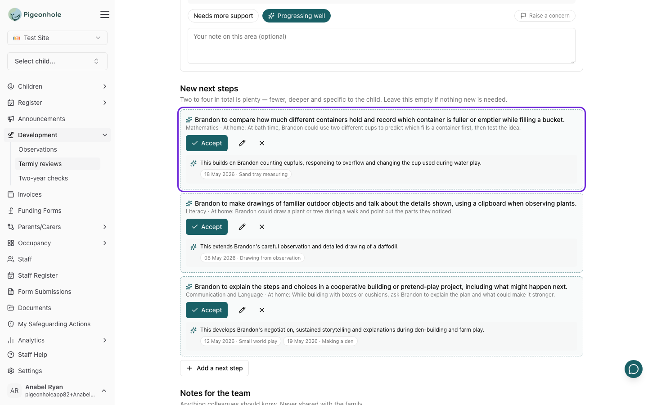Accept the outdoor drawings next step

207,227
